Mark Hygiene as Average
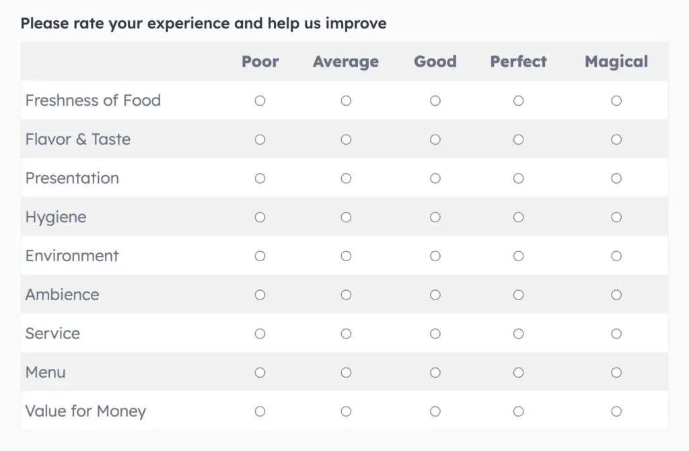This screenshot has width=689, height=451. click(346, 217)
